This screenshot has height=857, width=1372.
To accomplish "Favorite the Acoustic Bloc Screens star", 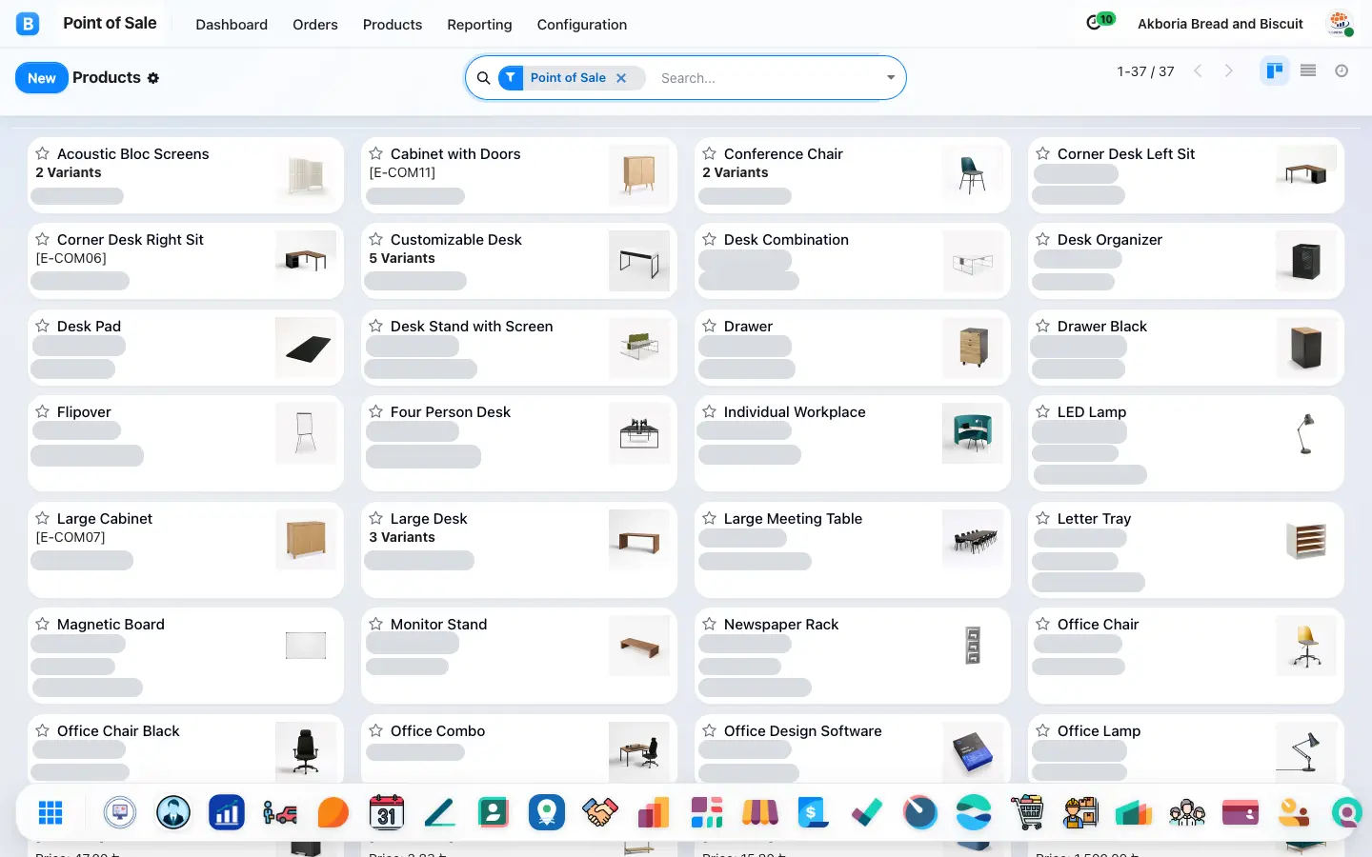I will [43, 153].
